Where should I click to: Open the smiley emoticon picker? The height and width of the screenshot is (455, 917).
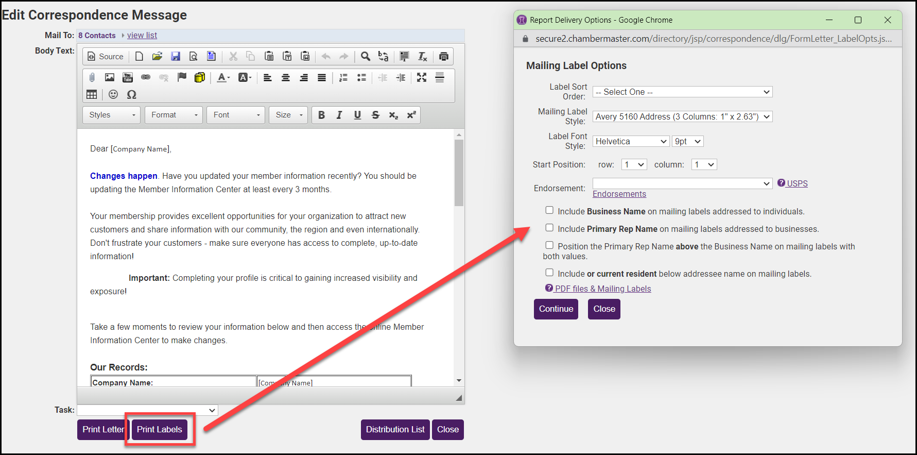tap(113, 95)
